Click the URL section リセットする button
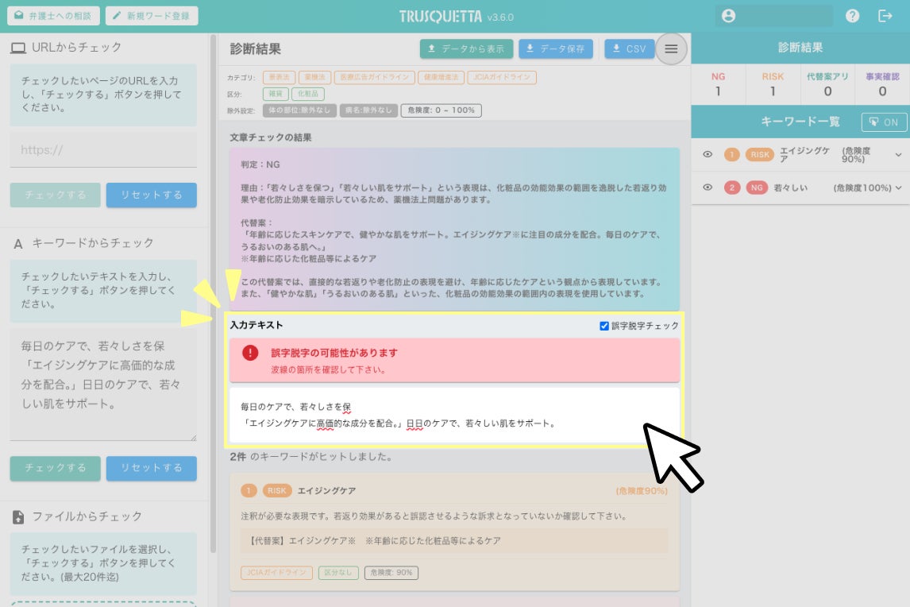 152,195
